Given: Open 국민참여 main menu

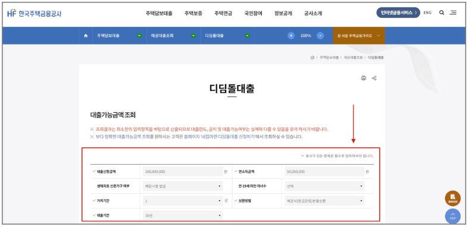Looking at the screenshot, I should [254, 14].
